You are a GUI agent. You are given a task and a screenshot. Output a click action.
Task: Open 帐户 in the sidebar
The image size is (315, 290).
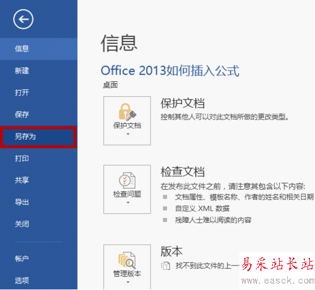click(x=38, y=259)
